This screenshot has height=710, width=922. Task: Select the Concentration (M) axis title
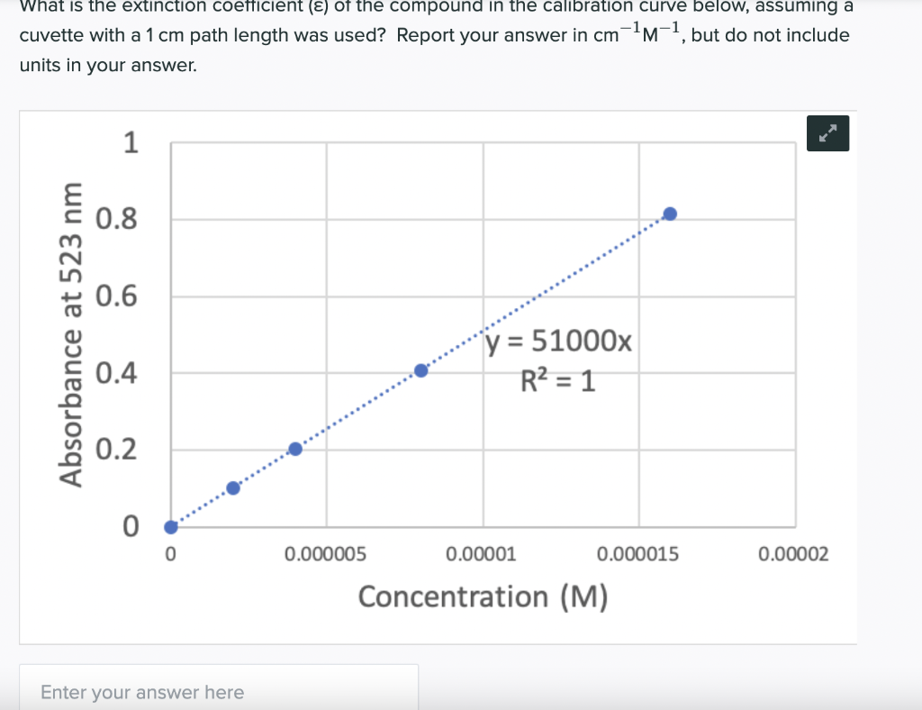[483, 596]
